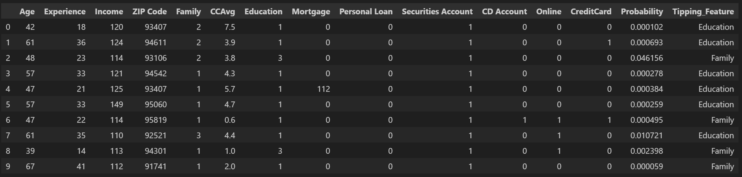Click the Securities Account column header
This screenshot has height=177, width=742.
pos(437,12)
